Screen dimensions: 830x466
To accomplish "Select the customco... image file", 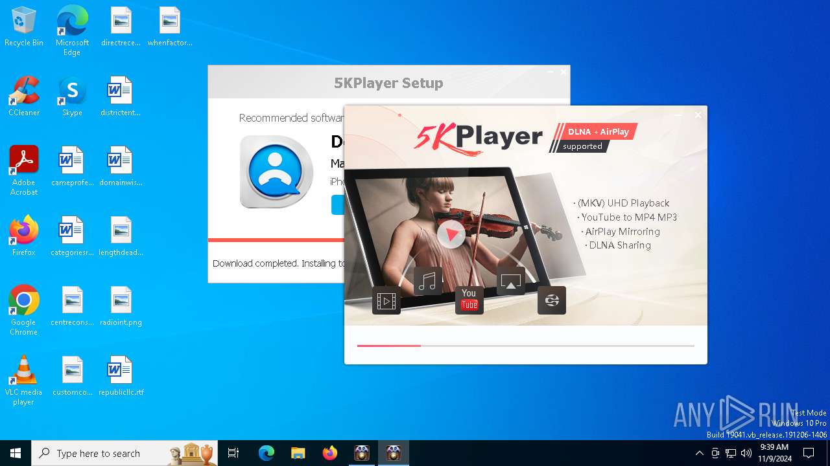I will click(72, 376).
